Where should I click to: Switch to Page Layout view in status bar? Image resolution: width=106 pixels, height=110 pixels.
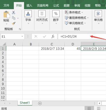pyautogui.click(x=99, y=108)
